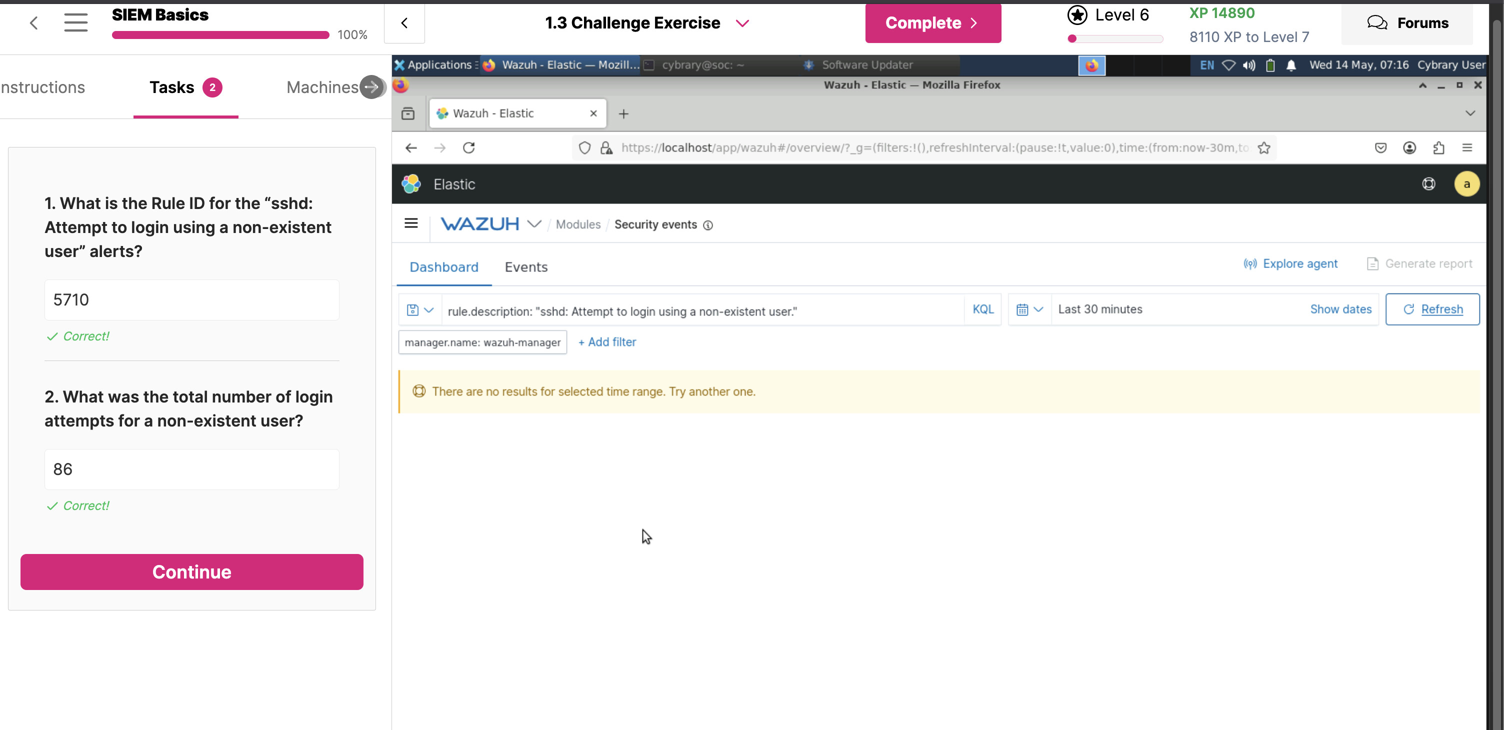The height and width of the screenshot is (730, 1504).
Task: Click the Refresh button
Action: pyautogui.click(x=1432, y=309)
